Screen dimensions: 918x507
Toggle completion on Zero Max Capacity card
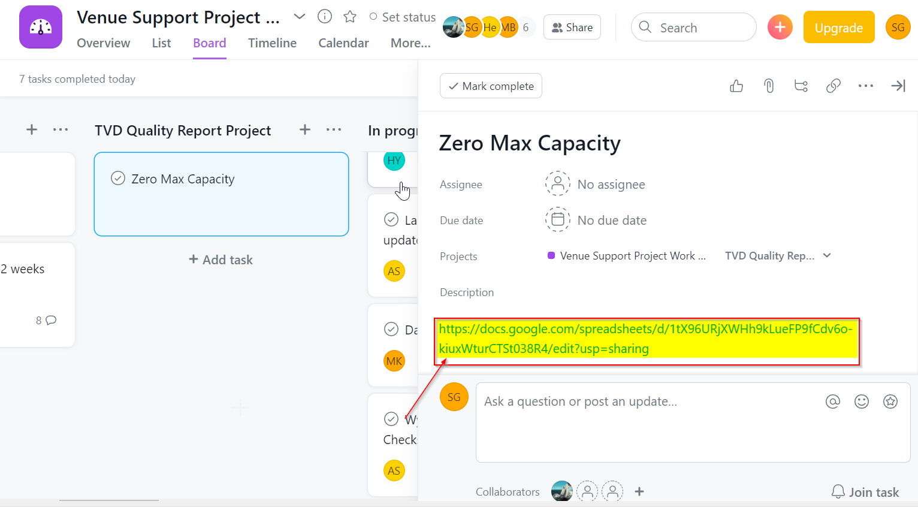click(x=118, y=179)
